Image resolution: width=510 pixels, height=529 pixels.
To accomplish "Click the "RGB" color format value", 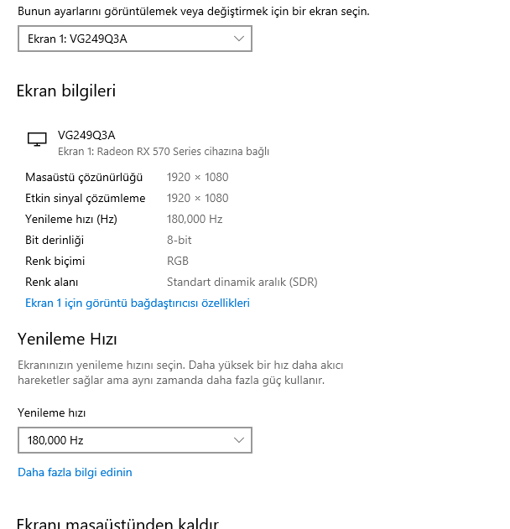I will (x=178, y=261).
